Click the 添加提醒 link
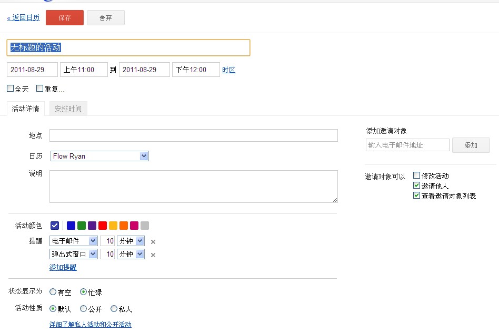This screenshot has height=332, width=499. (x=63, y=267)
